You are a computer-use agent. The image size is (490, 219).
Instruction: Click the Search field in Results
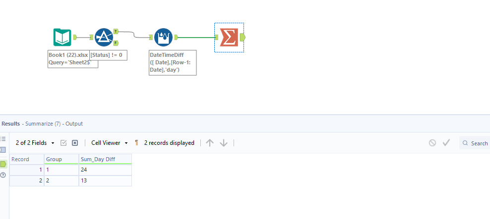[x=475, y=143]
